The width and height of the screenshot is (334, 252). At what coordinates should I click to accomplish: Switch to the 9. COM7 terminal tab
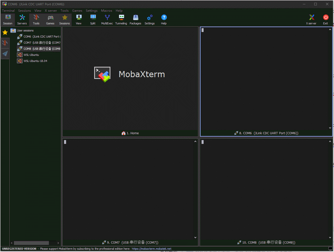(130, 243)
